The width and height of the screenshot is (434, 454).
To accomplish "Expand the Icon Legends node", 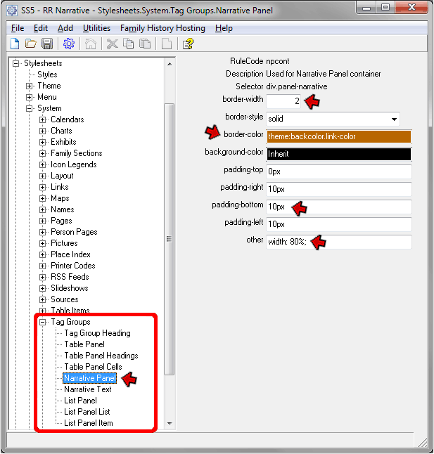I will pos(43,164).
